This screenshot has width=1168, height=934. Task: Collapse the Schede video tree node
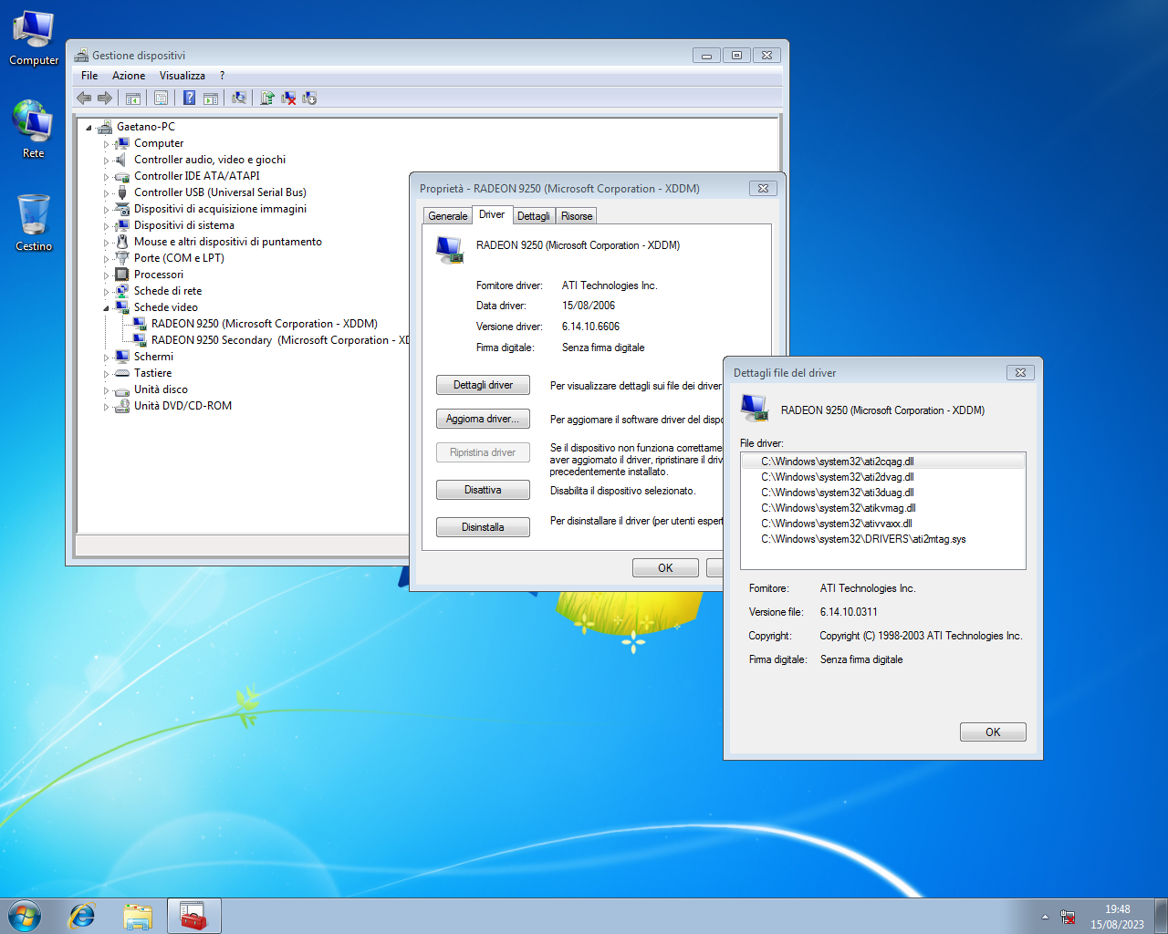(106, 308)
